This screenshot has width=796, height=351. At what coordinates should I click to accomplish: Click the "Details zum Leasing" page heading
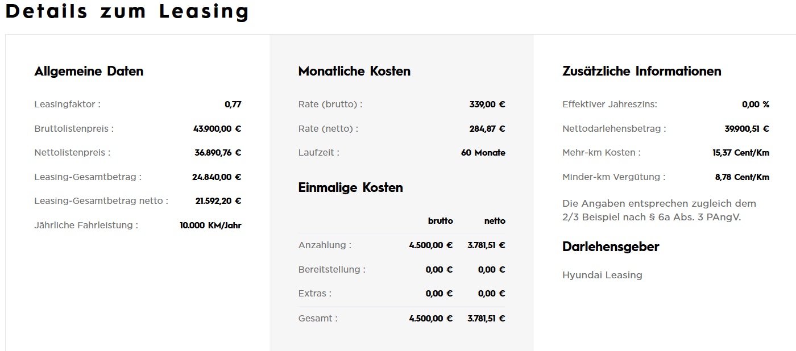click(x=127, y=12)
